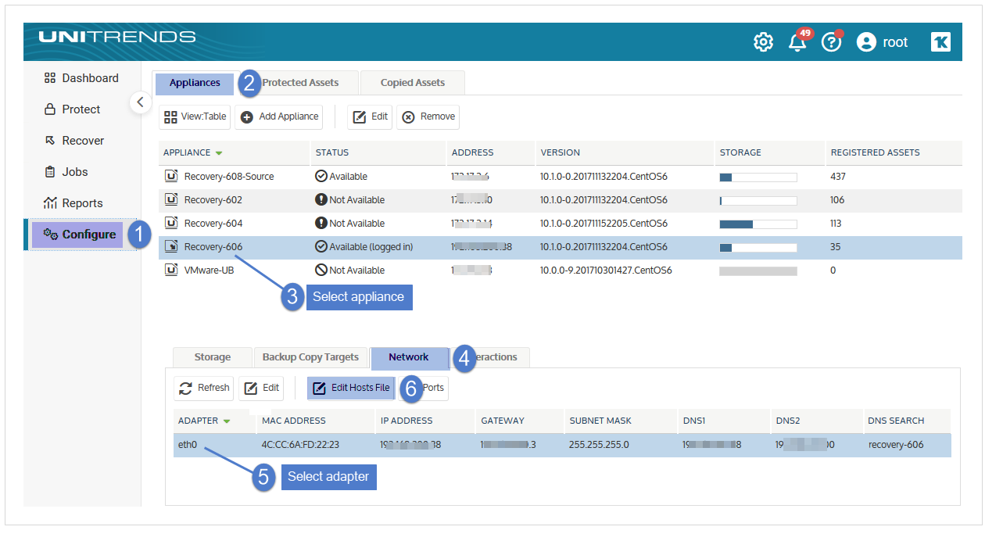Click registered assets value 437
Screen dimensions: 1003x541
pos(838,177)
